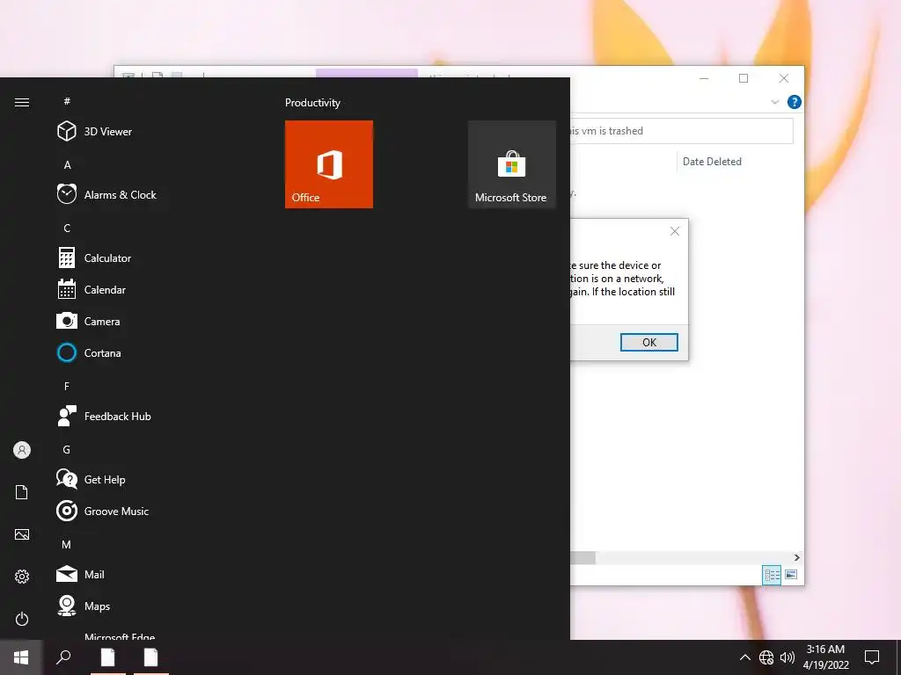Click the search box in the Explorer window
This screenshot has height=675, width=901.
(x=682, y=131)
